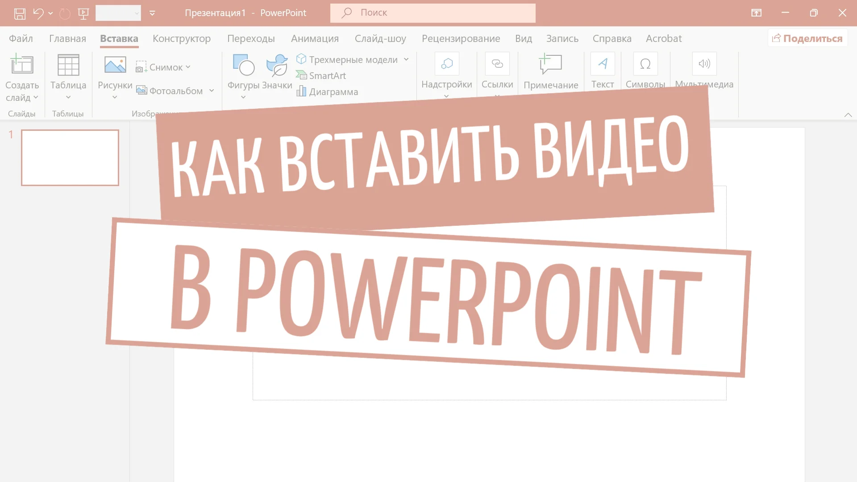Toggle ribbon display options icon
857x482 pixels.
point(756,13)
